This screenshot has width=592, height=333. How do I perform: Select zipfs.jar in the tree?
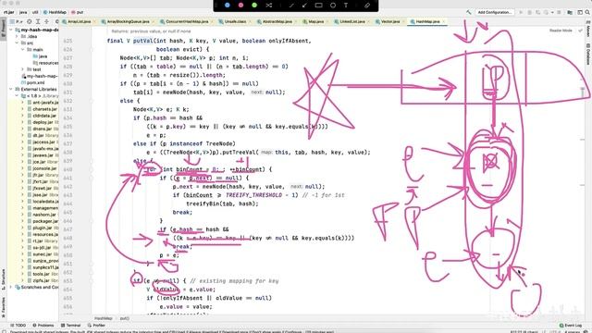pyautogui.click(x=43, y=280)
